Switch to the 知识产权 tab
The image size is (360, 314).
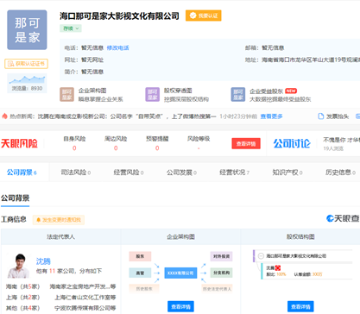coord(287,173)
